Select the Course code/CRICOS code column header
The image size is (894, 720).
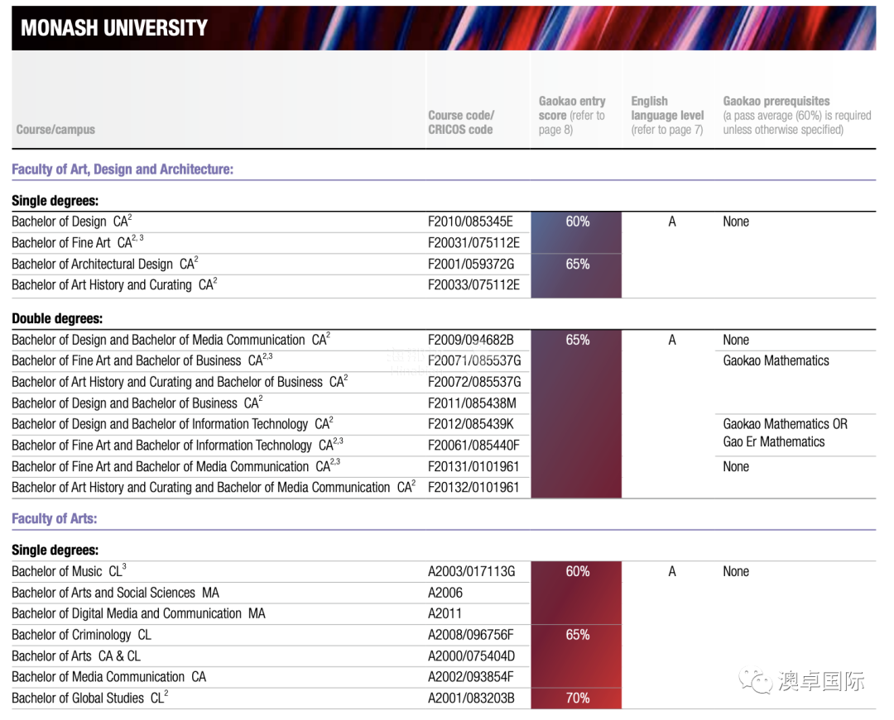coord(461,122)
